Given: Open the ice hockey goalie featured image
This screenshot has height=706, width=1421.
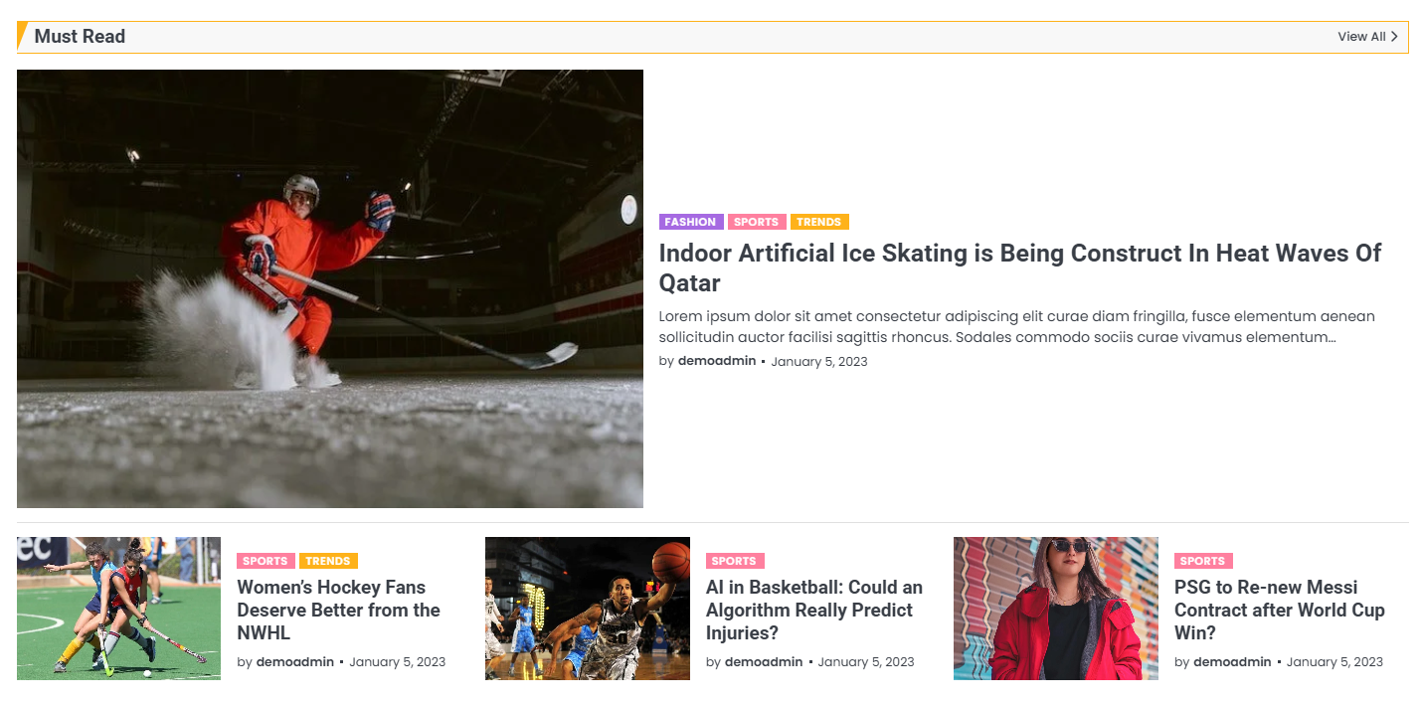Looking at the screenshot, I should (330, 288).
